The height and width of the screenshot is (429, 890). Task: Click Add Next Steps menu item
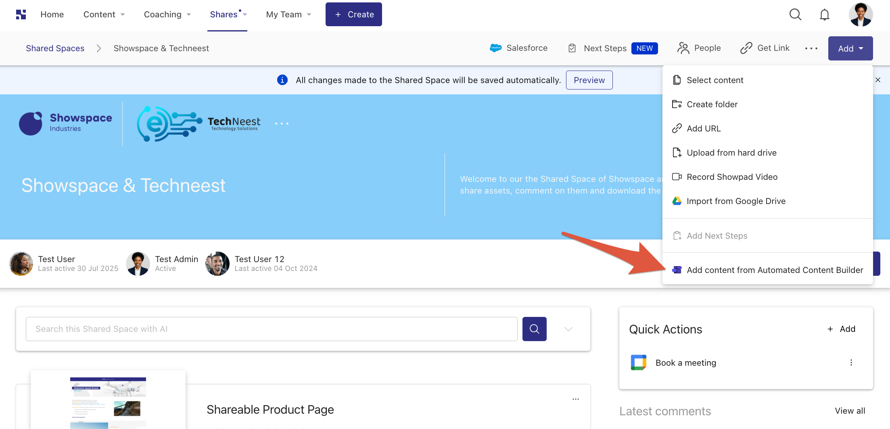pos(767,236)
